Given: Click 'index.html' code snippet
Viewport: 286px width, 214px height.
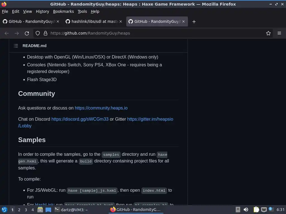Looking at the screenshot, I should click(x=154, y=191).
